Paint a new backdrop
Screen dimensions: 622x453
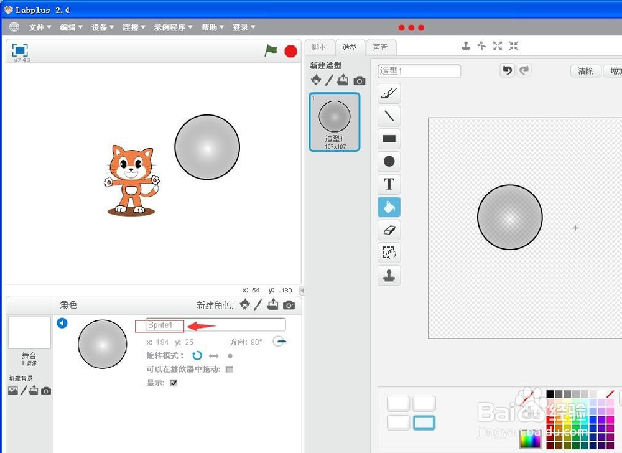tap(24, 390)
